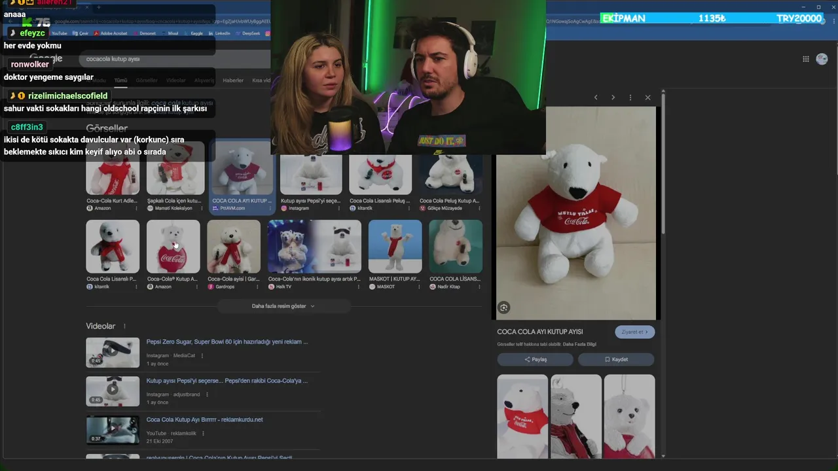838x471 pixels.
Task: Open a new browser tab with plus button
Action: pyautogui.click(x=98, y=7)
